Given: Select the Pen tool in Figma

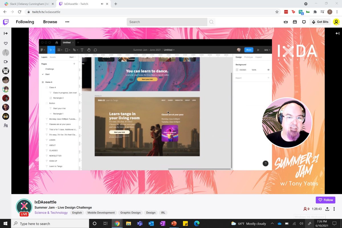Looking at the screenshot, I should 75,50.
